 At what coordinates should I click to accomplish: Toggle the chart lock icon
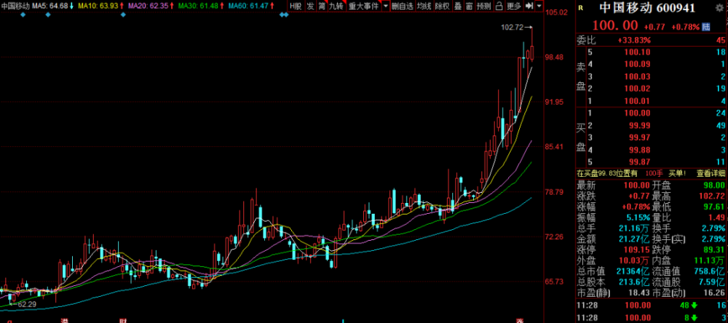pos(499,6)
